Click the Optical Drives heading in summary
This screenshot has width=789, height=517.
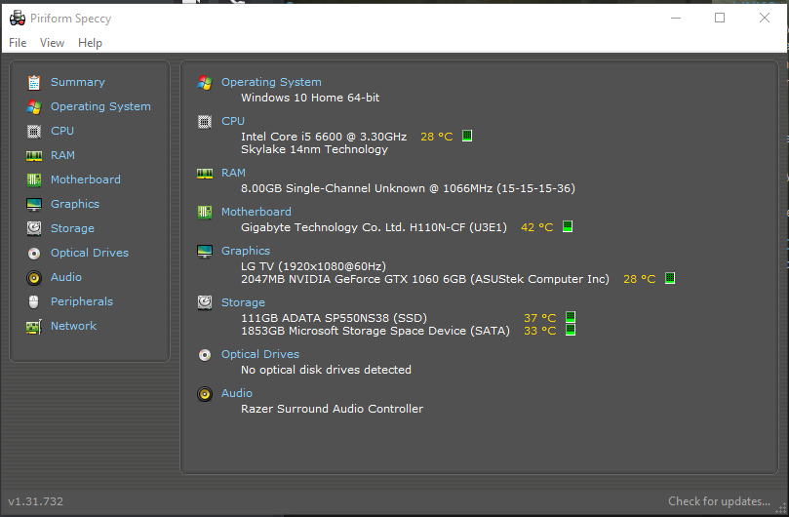coord(260,354)
